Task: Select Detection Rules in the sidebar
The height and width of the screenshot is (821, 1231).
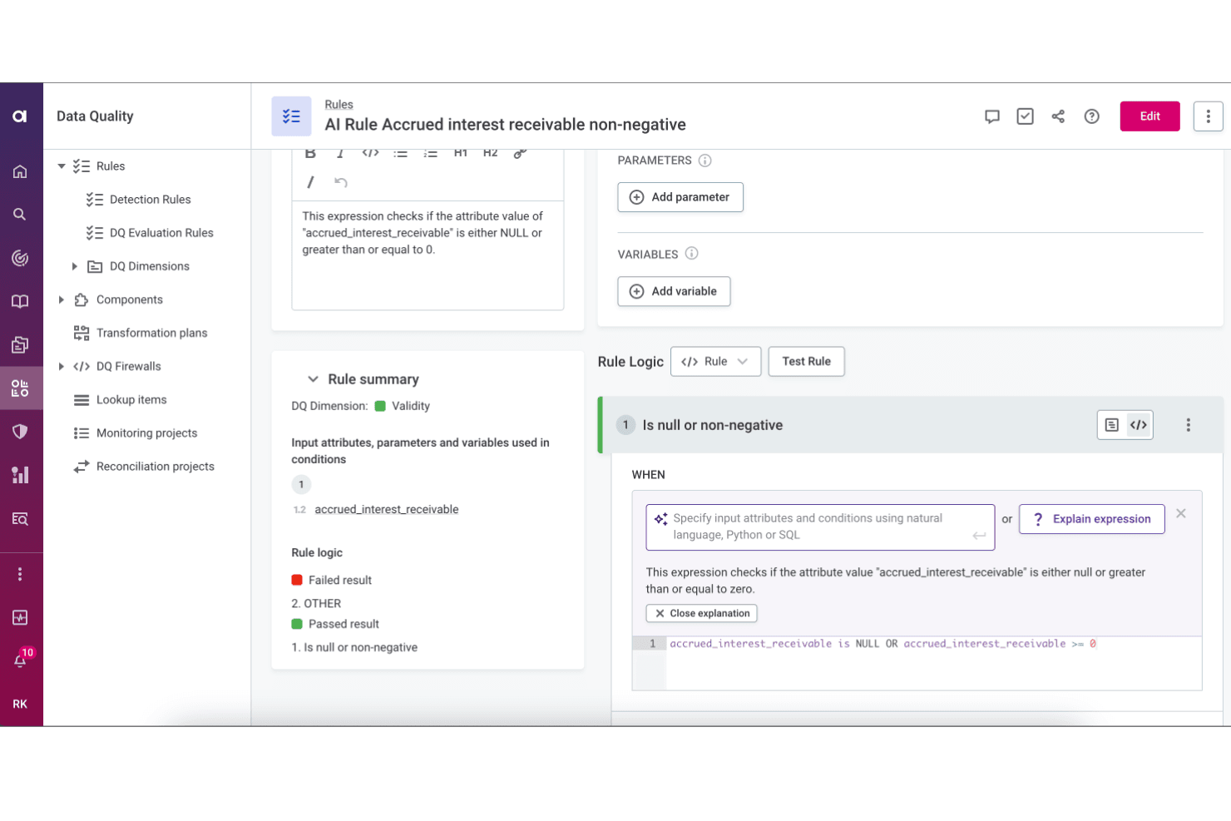Action: pyautogui.click(x=150, y=200)
